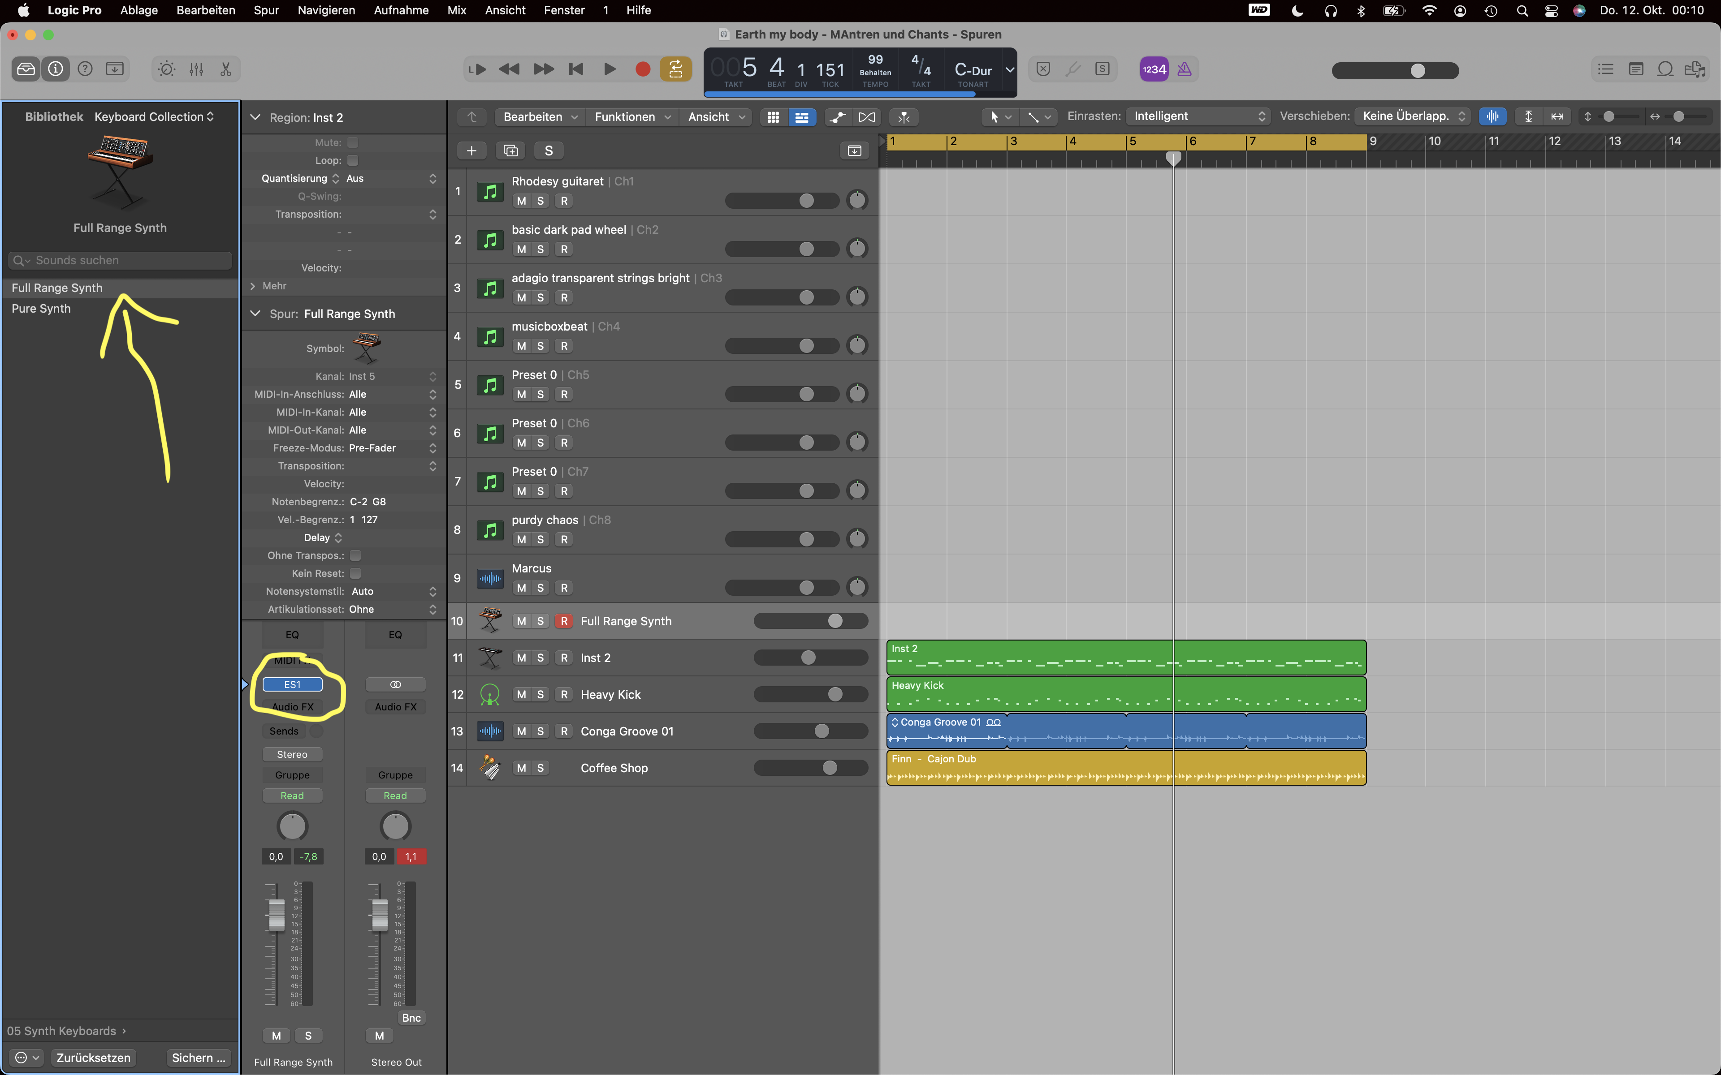Image resolution: width=1721 pixels, height=1075 pixels.
Task: Select Pure Synth in the library list
Action: [x=41, y=309]
